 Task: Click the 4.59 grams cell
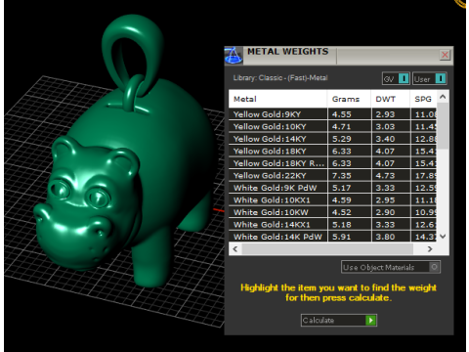point(349,200)
